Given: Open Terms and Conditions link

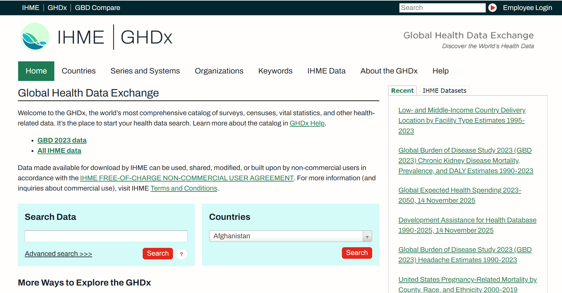Looking at the screenshot, I should [x=184, y=188].
